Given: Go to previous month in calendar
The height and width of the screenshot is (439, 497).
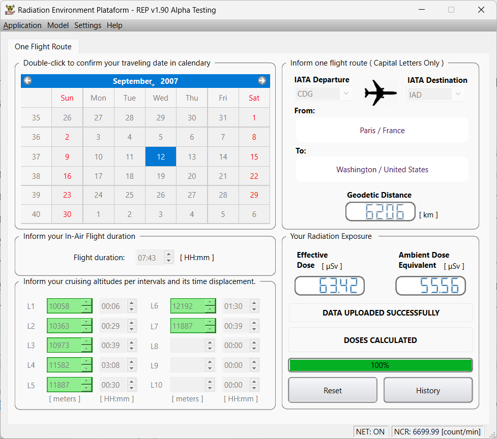Looking at the screenshot, I should click(x=28, y=81).
